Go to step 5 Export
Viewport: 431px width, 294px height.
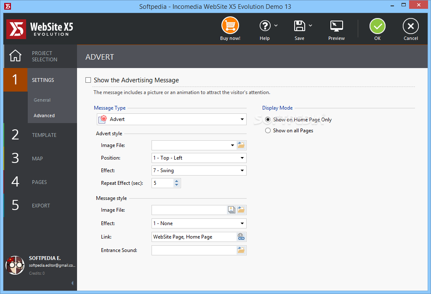pos(40,206)
